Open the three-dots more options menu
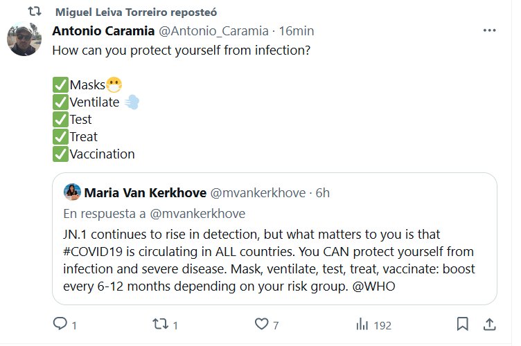The image size is (521, 346). point(489,32)
